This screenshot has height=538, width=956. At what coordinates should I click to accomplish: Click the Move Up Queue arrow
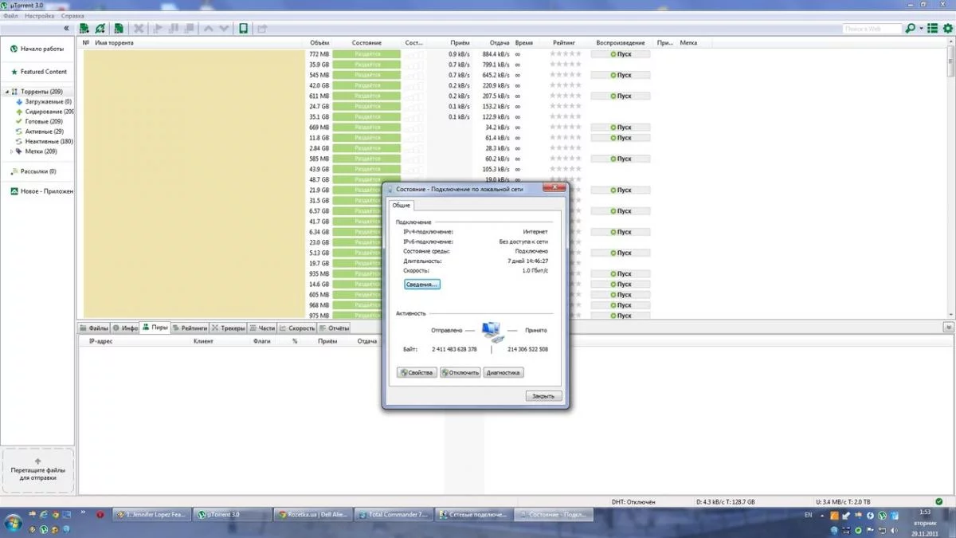pyautogui.click(x=208, y=29)
